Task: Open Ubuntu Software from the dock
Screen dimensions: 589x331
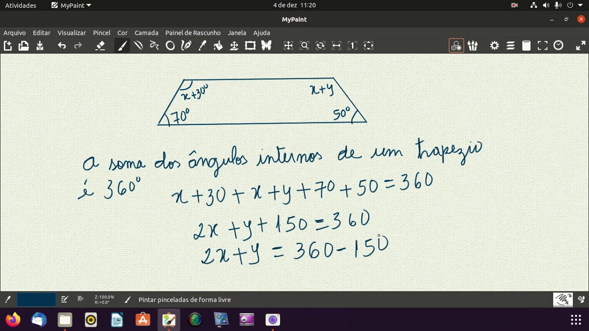Action: (x=143, y=320)
